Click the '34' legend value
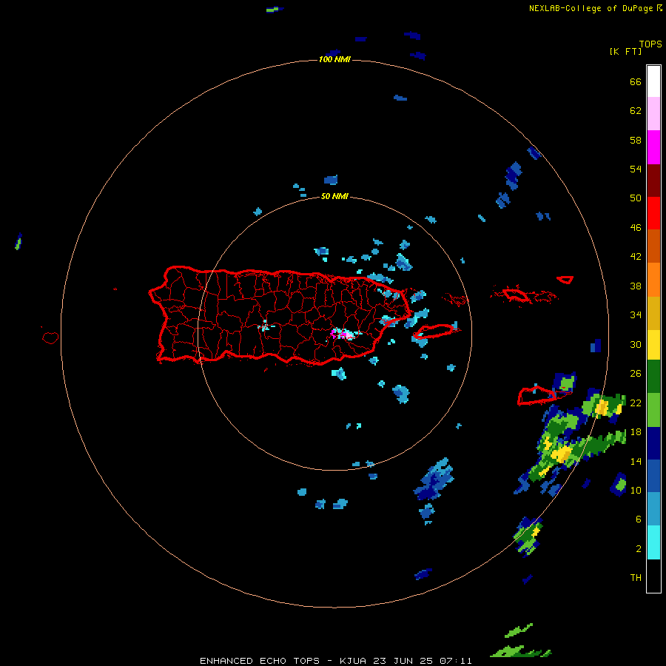The image size is (666, 666). [636, 315]
